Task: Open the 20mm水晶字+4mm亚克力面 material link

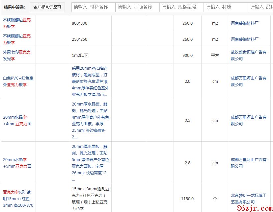Action: (x=17, y=120)
